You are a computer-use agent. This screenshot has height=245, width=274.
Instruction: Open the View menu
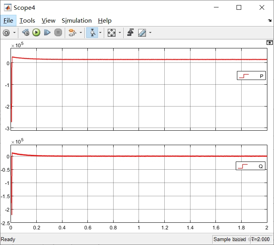48,21
